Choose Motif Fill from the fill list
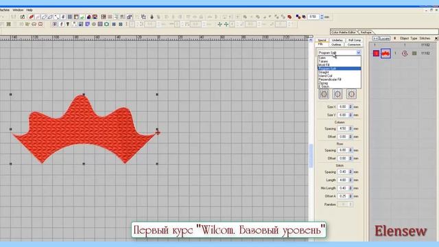This screenshot has width=439, height=247. 340,65
